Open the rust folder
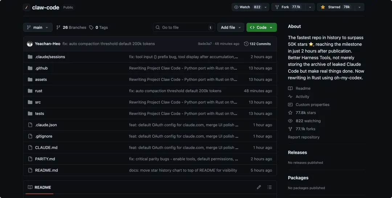Image resolution: width=392 pixels, height=198 pixels. (x=38, y=91)
